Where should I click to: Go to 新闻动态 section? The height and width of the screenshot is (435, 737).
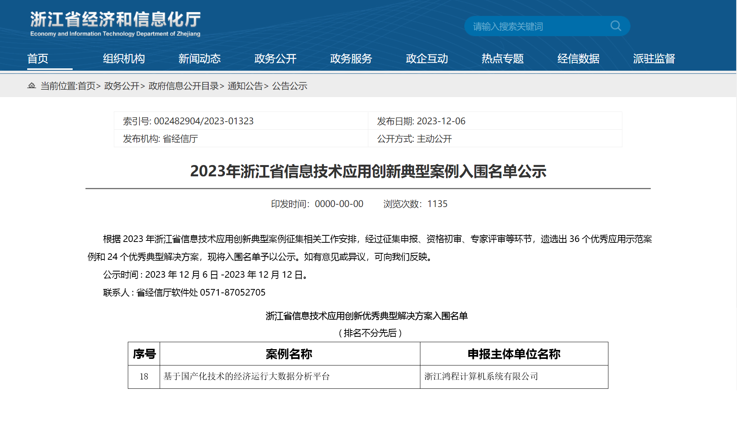199,59
